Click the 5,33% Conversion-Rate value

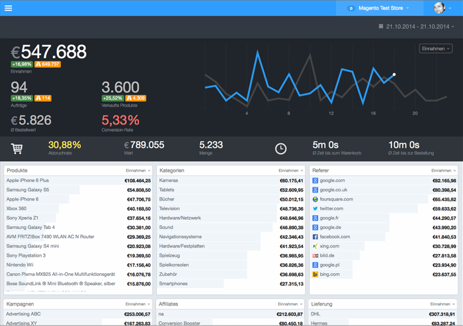click(120, 120)
